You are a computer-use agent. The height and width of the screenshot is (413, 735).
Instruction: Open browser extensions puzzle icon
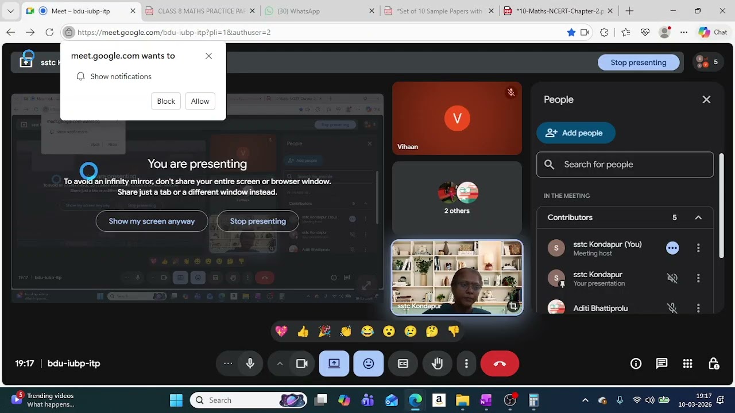[x=604, y=32]
